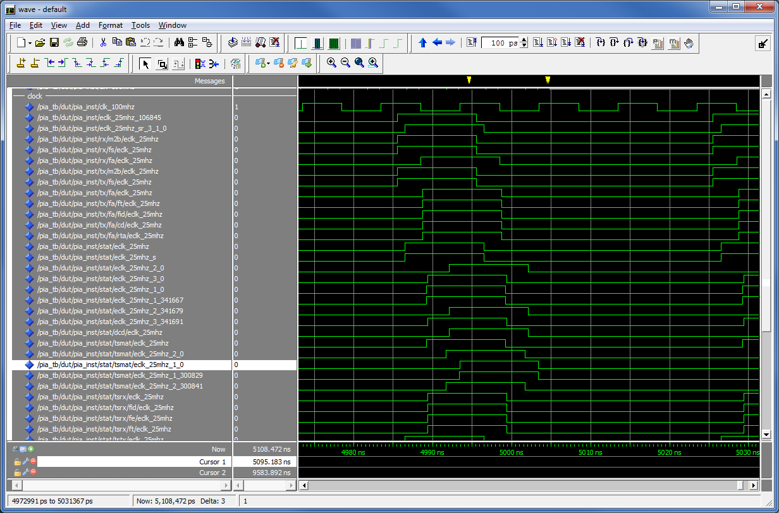The height and width of the screenshot is (513, 779).
Task: Click the waveform horizontal scrollbar left arrow
Action: (304, 485)
